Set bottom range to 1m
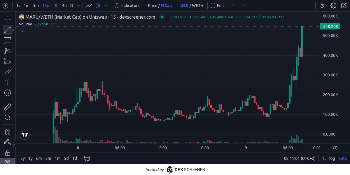Screen dimensions: 350x175 click(x=58, y=158)
